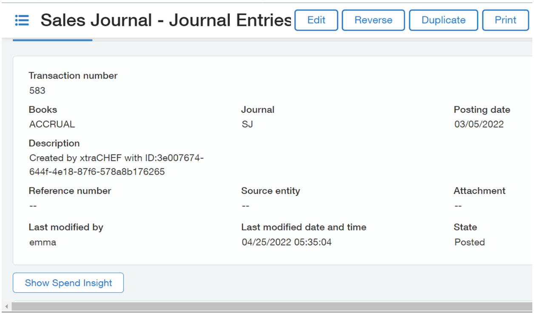The height and width of the screenshot is (314, 534).
Task: Select the SJ journal value
Action: (x=247, y=124)
